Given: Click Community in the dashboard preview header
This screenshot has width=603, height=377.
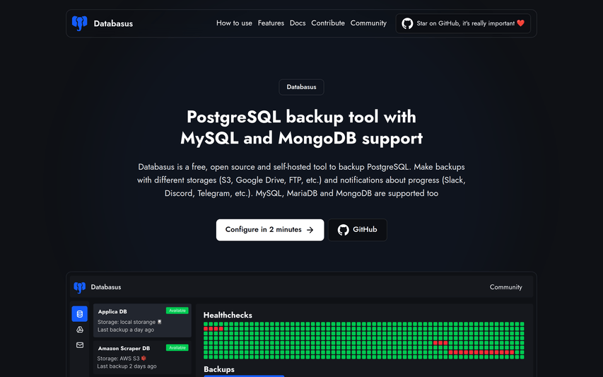Looking at the screenshot, I should (x=505, y=287).
